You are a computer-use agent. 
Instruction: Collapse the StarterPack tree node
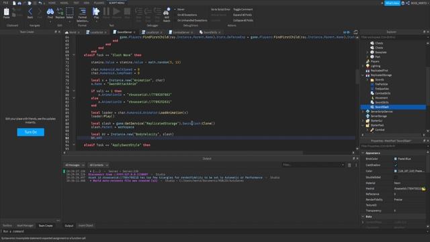pos(363,125)
